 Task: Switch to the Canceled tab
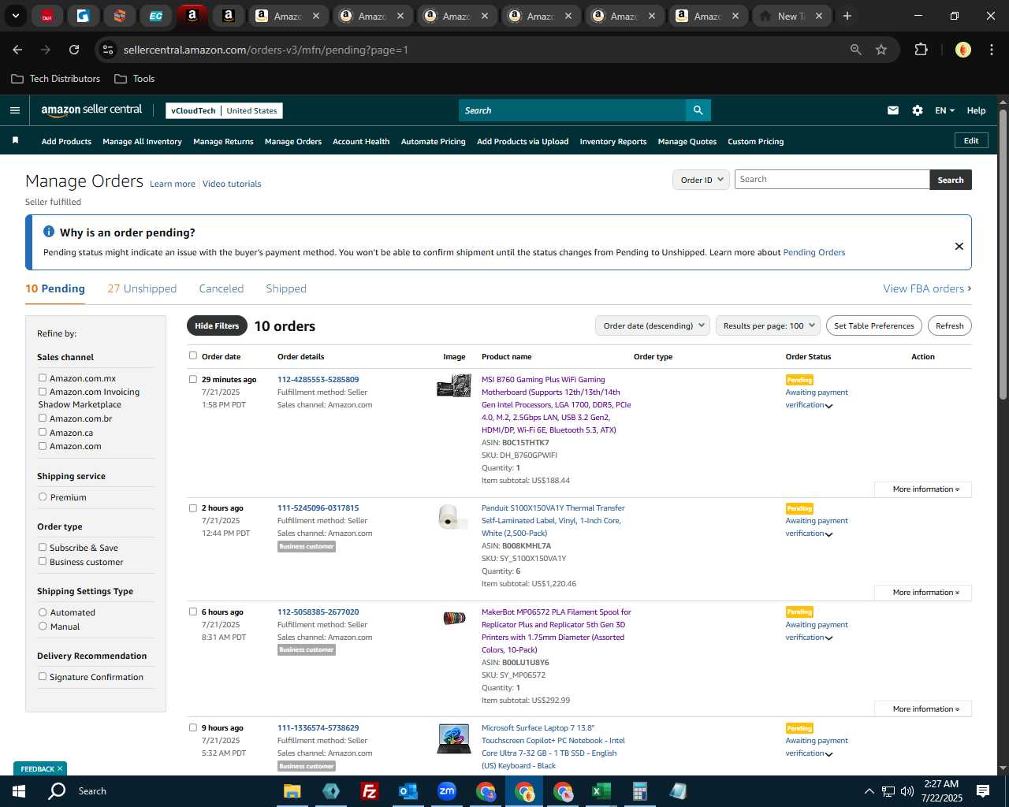click(222, 288)
